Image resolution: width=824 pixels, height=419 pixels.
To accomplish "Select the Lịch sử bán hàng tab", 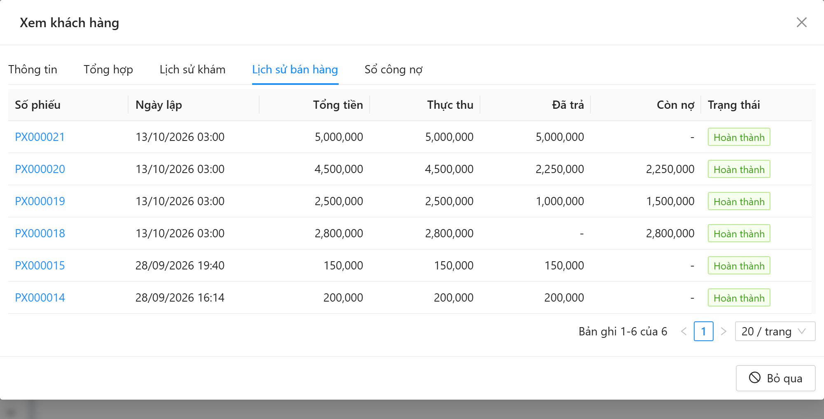I will click(295, 69).
